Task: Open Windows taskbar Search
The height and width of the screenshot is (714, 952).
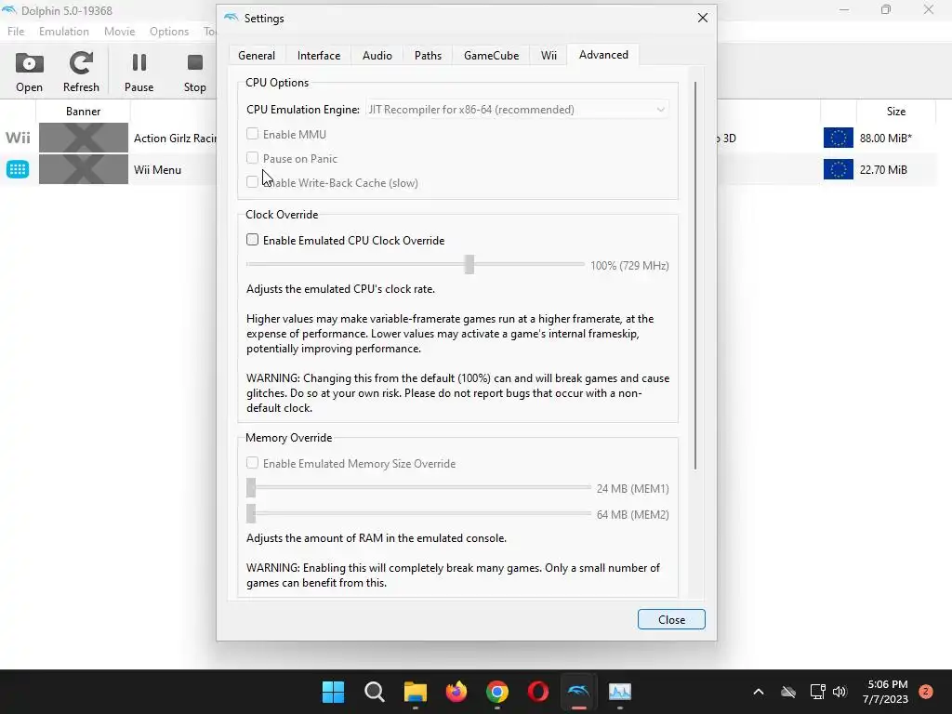Action: point(374,692)
